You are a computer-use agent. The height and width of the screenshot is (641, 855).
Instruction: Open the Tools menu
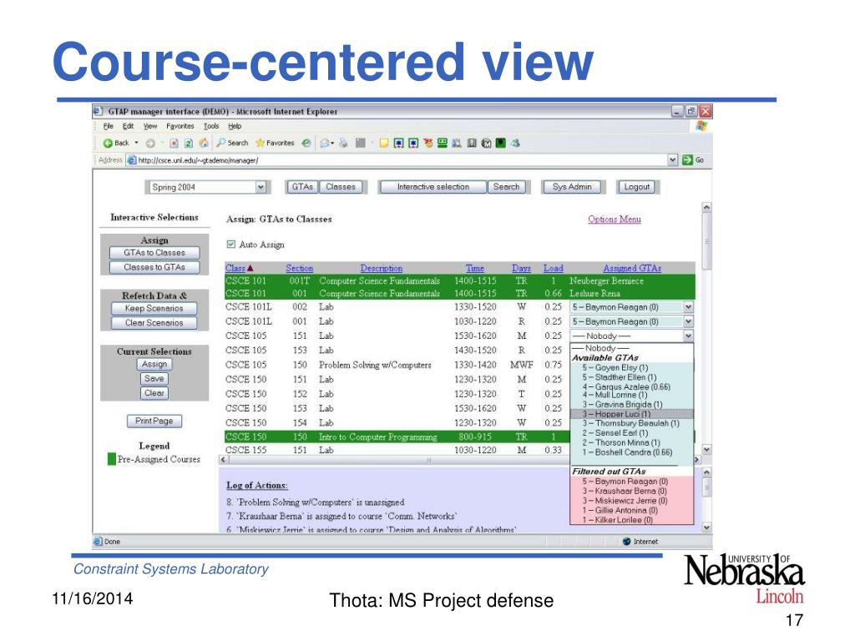pyautogui.click(x=211, y=127)
